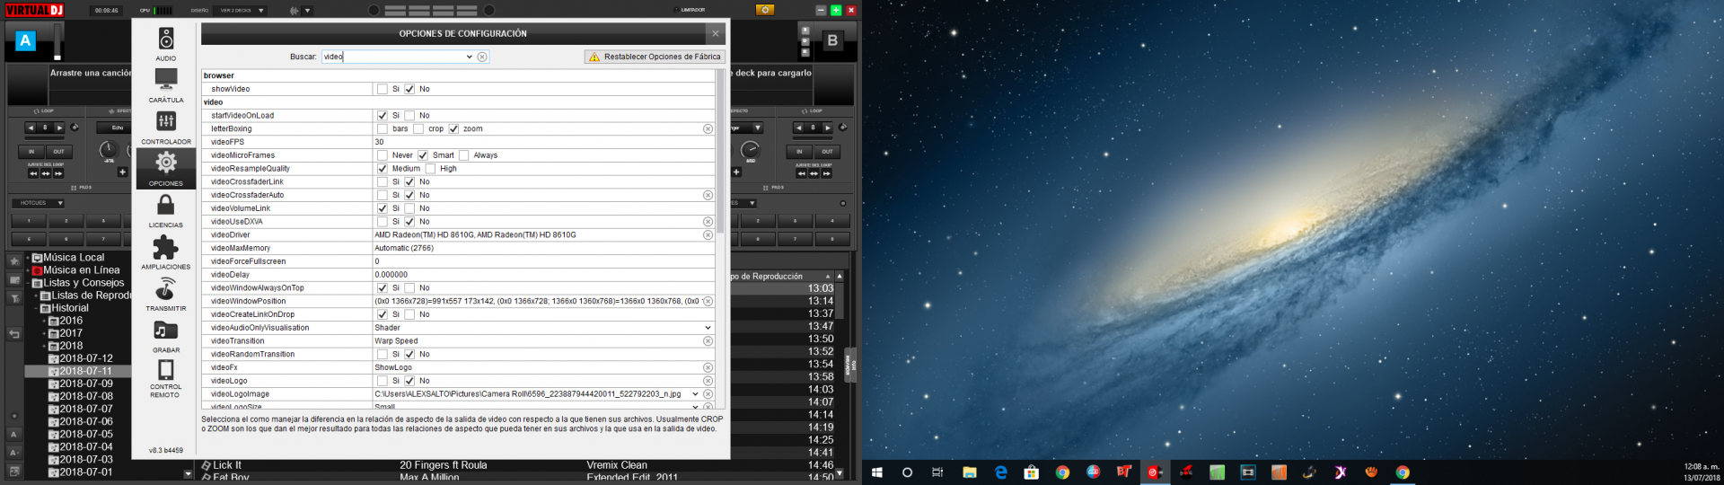Open the HOTCUES pads dropdown on deck A
Viewport: 1724px width, 485px height.
[38, 203]
